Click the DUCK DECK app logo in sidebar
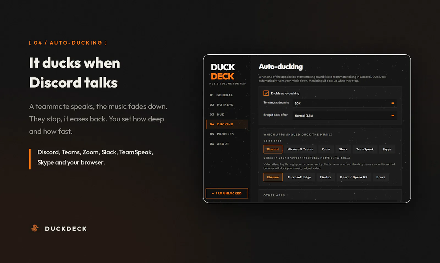Screen dimensions: 440x263 [223, 72]
